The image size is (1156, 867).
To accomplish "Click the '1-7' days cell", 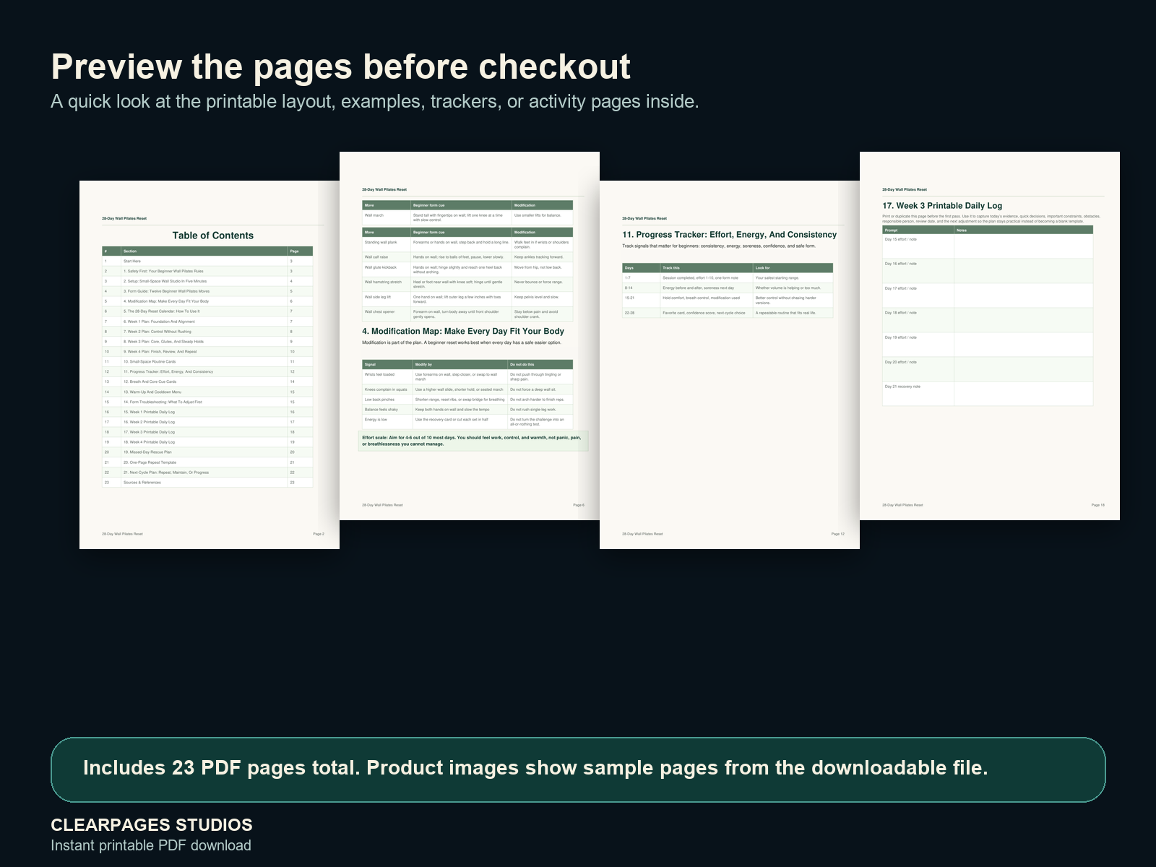I will tap(641, 277).
